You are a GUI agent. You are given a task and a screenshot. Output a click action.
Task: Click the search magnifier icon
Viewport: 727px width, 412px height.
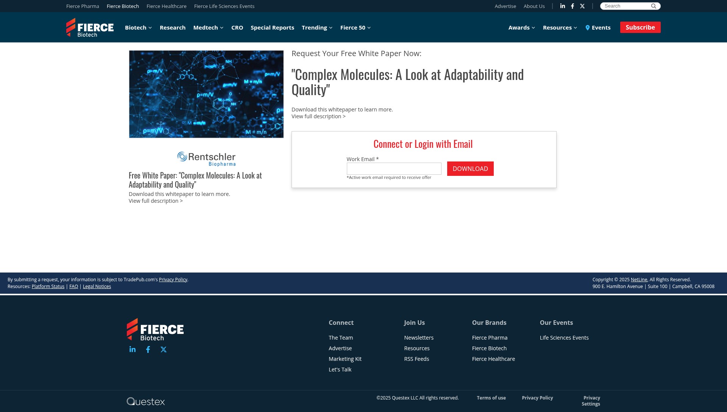point(654,6)
